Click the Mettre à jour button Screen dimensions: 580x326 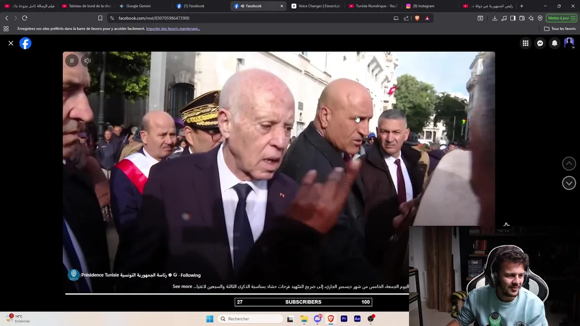561,18
